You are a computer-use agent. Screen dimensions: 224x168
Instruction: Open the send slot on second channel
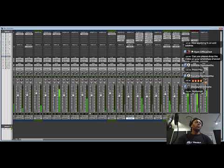28,47
